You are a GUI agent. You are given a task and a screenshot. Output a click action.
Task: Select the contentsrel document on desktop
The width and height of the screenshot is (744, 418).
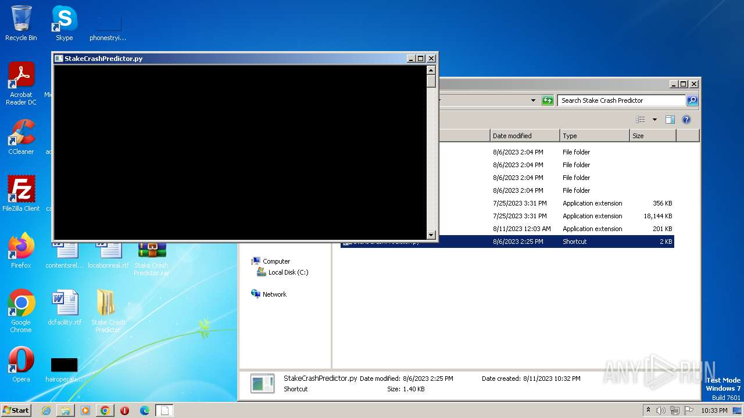tap(65, 255)
